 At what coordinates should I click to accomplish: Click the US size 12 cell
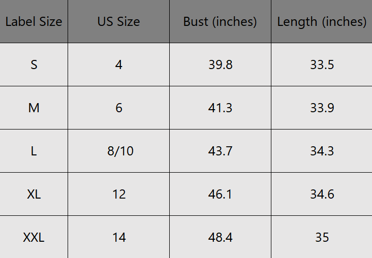tap(118, 194)
